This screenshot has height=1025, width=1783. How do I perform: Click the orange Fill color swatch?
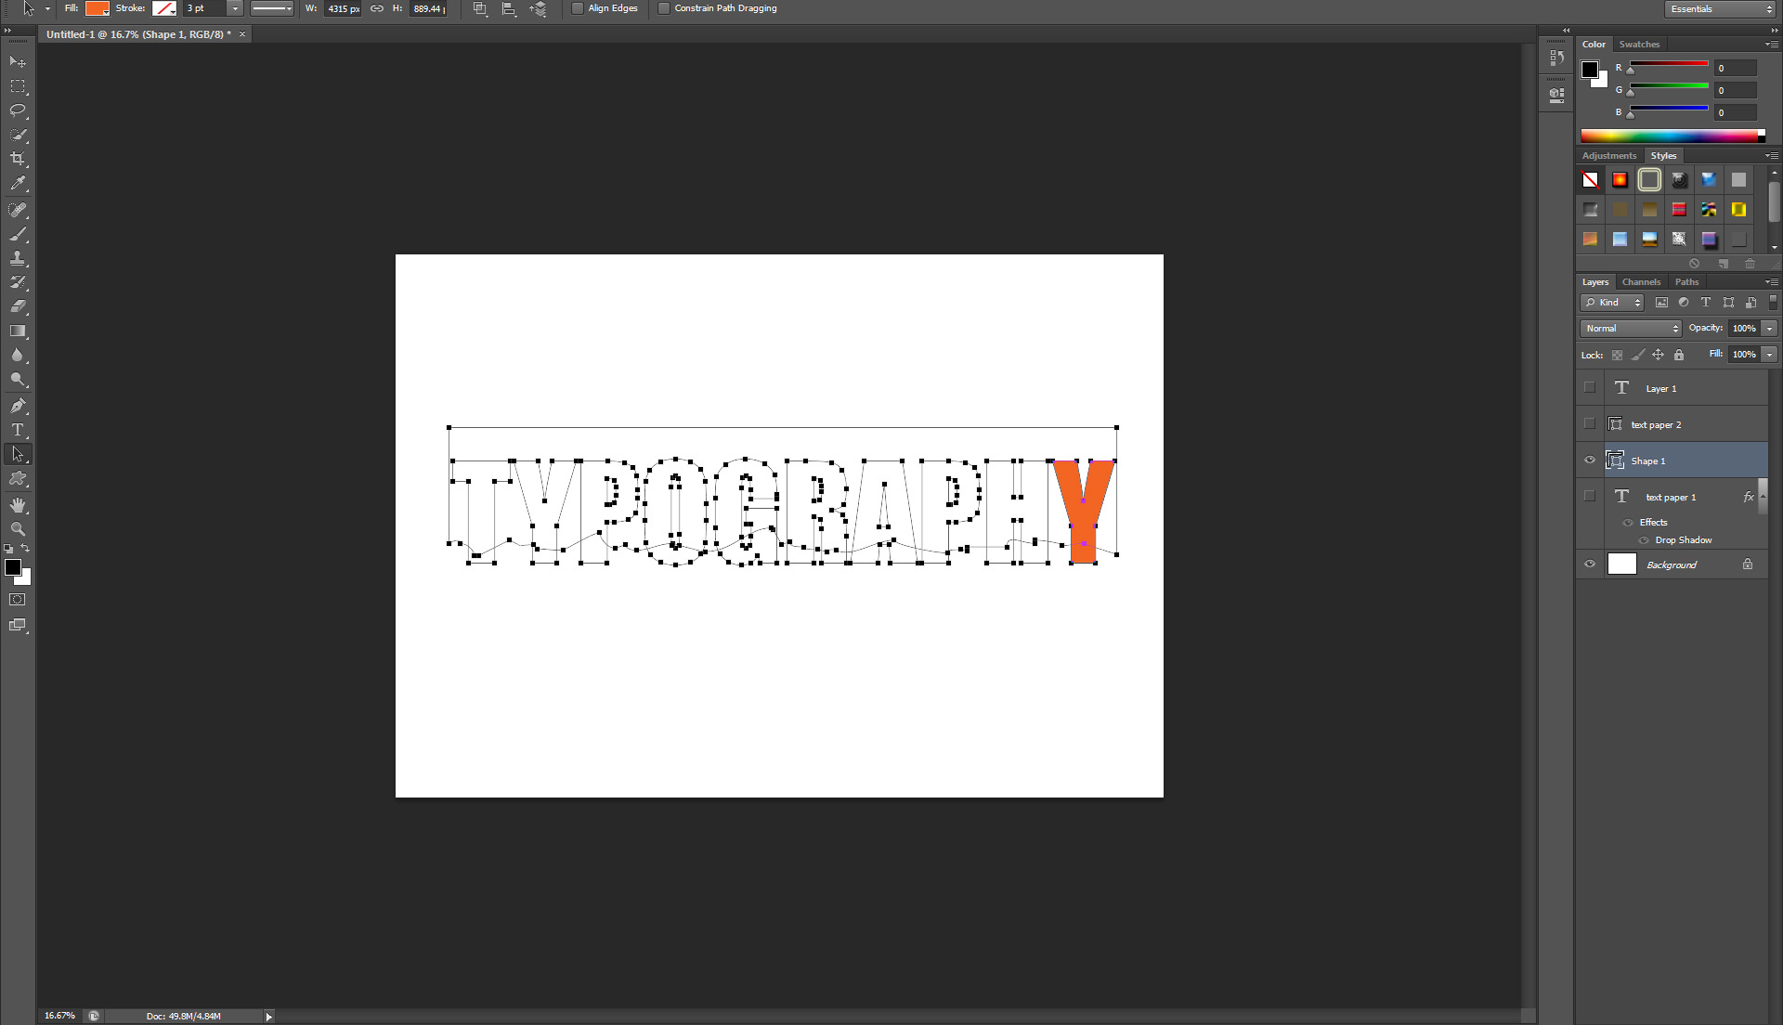[x=97, y=8]
